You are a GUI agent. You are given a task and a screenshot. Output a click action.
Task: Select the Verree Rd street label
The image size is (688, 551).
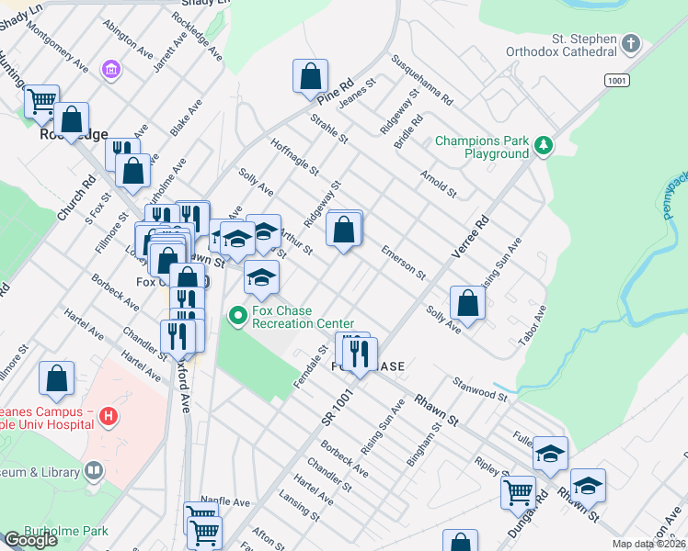(471, 237)
